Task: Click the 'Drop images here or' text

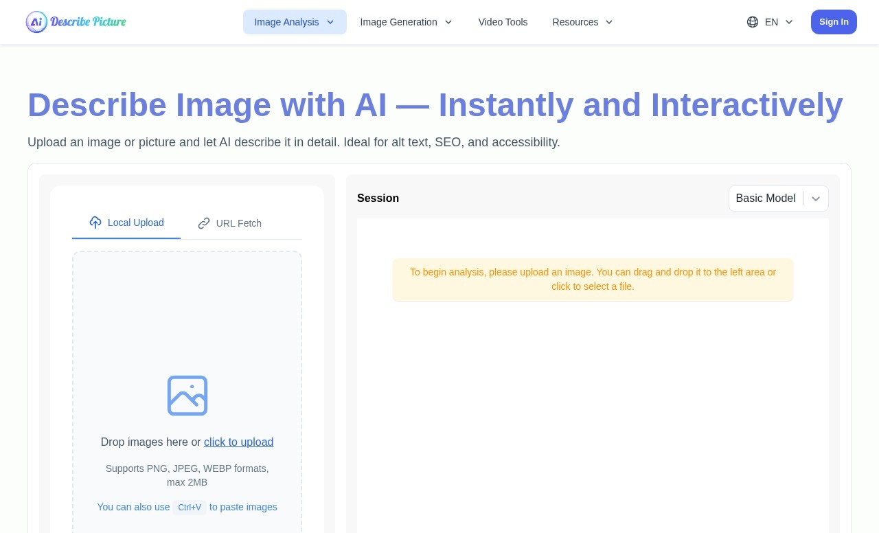Action: point(151,442)
